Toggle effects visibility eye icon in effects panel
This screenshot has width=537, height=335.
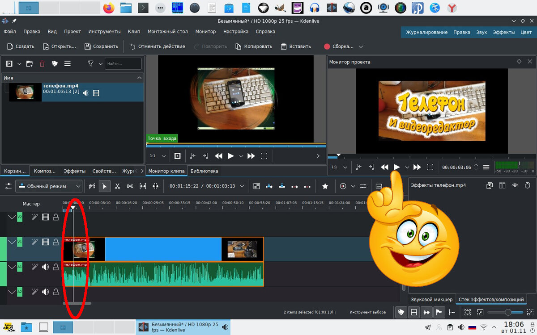(x=515, y=185)
